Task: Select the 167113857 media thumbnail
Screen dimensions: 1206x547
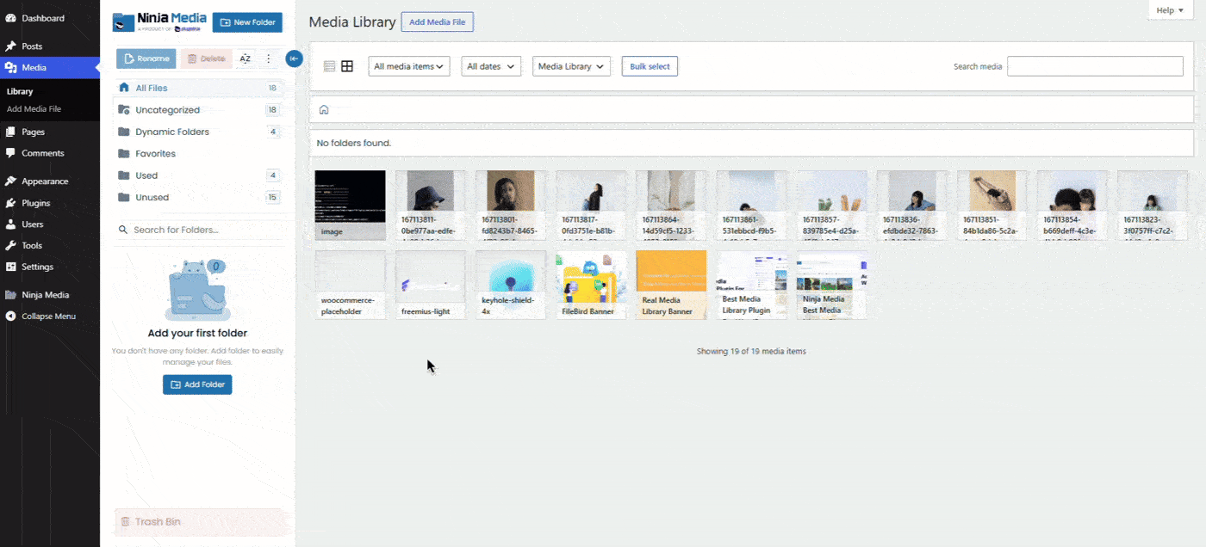Action: pos(831,205)
